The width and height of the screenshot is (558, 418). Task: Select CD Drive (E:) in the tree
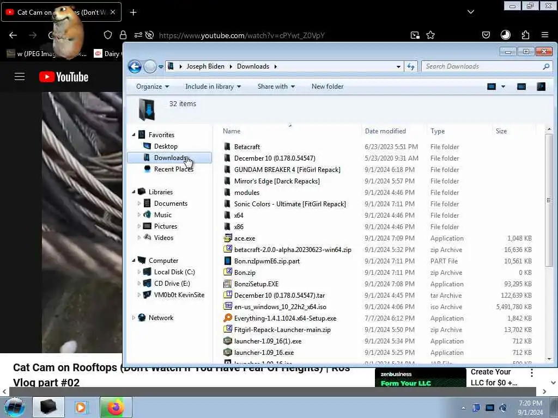pyautogui.click(x=172, y=283)
